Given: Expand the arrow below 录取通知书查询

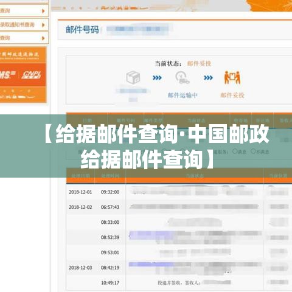Looking at the screenshot, I should 43,38.
